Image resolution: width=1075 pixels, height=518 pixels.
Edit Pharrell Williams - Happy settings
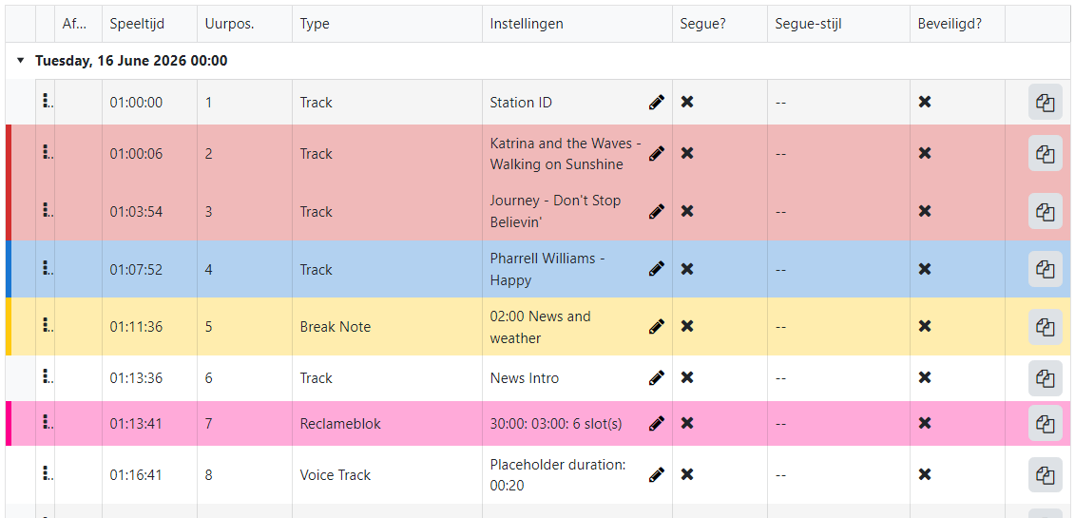click(x=656, y=269)
